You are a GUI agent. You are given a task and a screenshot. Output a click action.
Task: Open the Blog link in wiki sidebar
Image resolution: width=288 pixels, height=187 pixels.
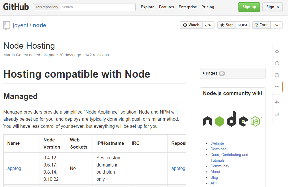(x=214, y=177)
